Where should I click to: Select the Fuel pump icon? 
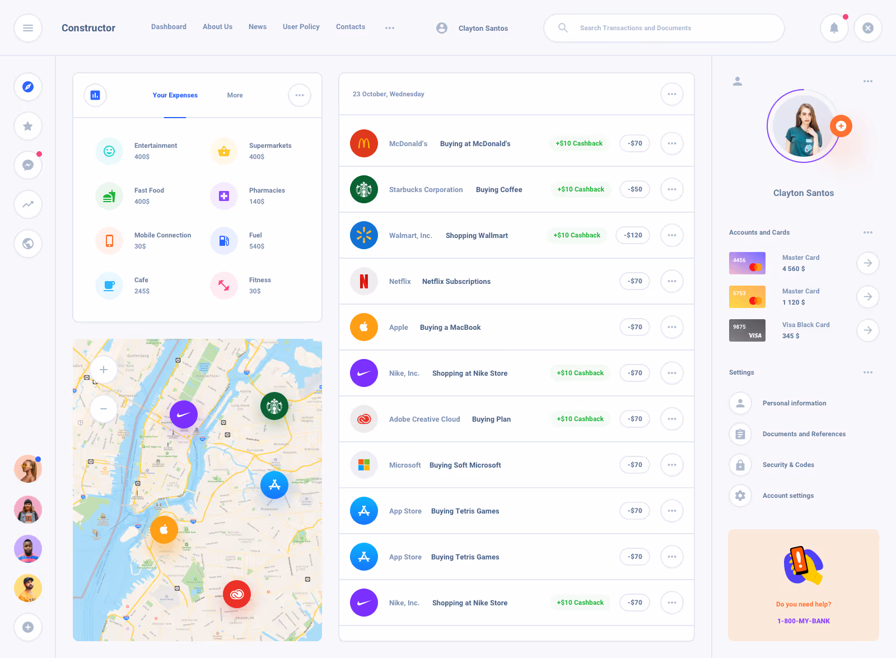224,241
